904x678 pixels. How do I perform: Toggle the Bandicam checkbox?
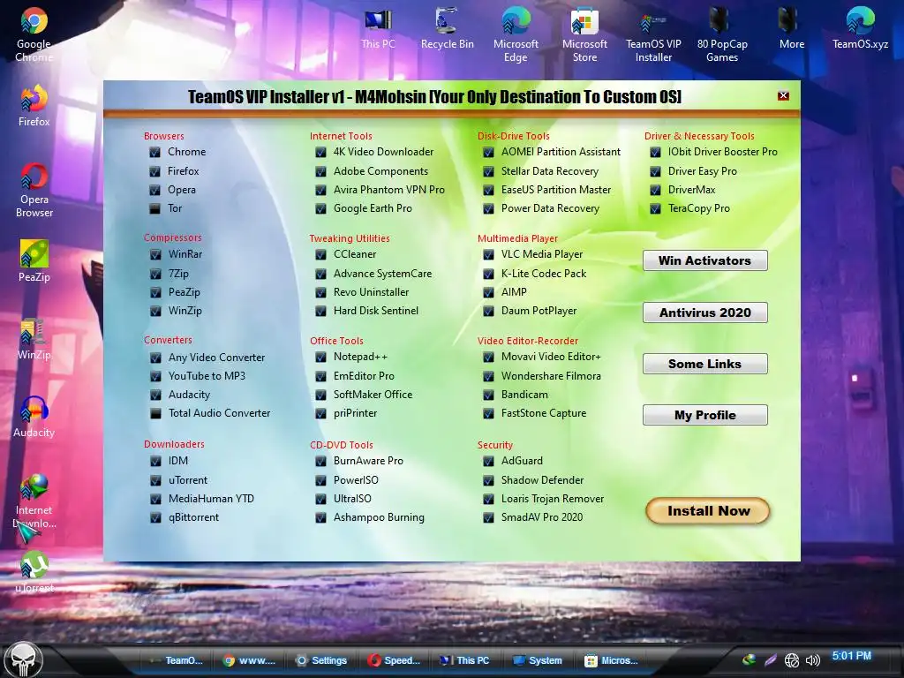(x=488, y=395)
